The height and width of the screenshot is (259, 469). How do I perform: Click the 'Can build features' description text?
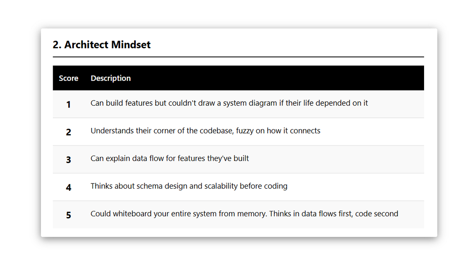(229, 103)
